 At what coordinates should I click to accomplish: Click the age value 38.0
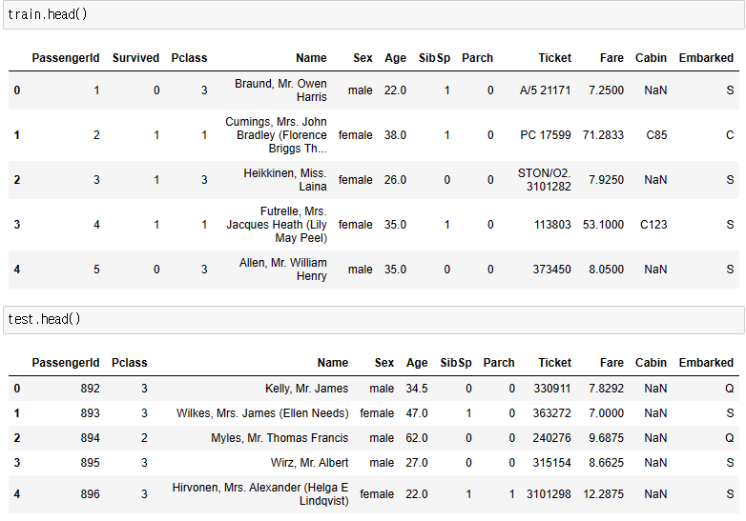[x=395, y=135]
